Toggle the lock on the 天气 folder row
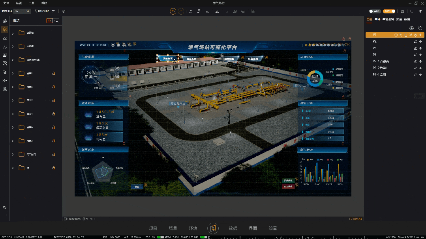Viewport: 426px width, 239px height. [54, 154]
